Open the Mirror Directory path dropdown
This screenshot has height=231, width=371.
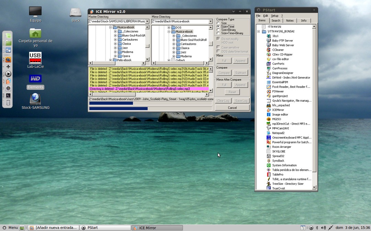(x=211, y=22)
